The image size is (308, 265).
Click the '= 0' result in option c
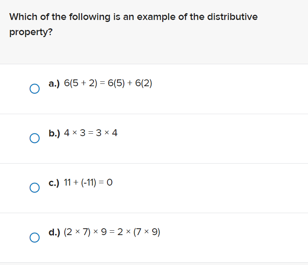tap(105, 182)
